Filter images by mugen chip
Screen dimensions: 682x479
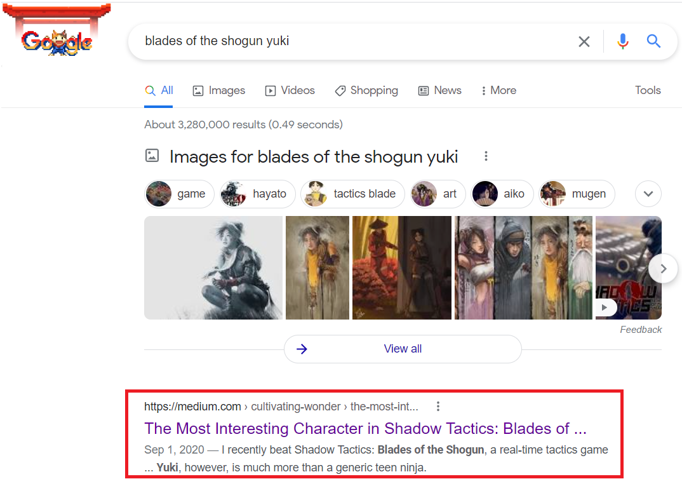pyautogui.click(x=577, y=194)
